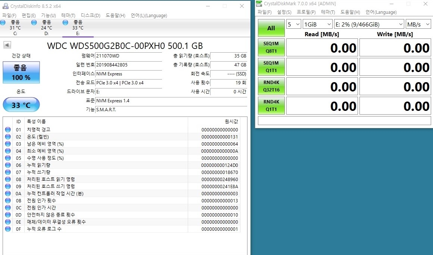Click status orb for 0A 누적 컨트롤러 작업 시간
Screen dimensions: 433x255
click(x=8, y=193)
